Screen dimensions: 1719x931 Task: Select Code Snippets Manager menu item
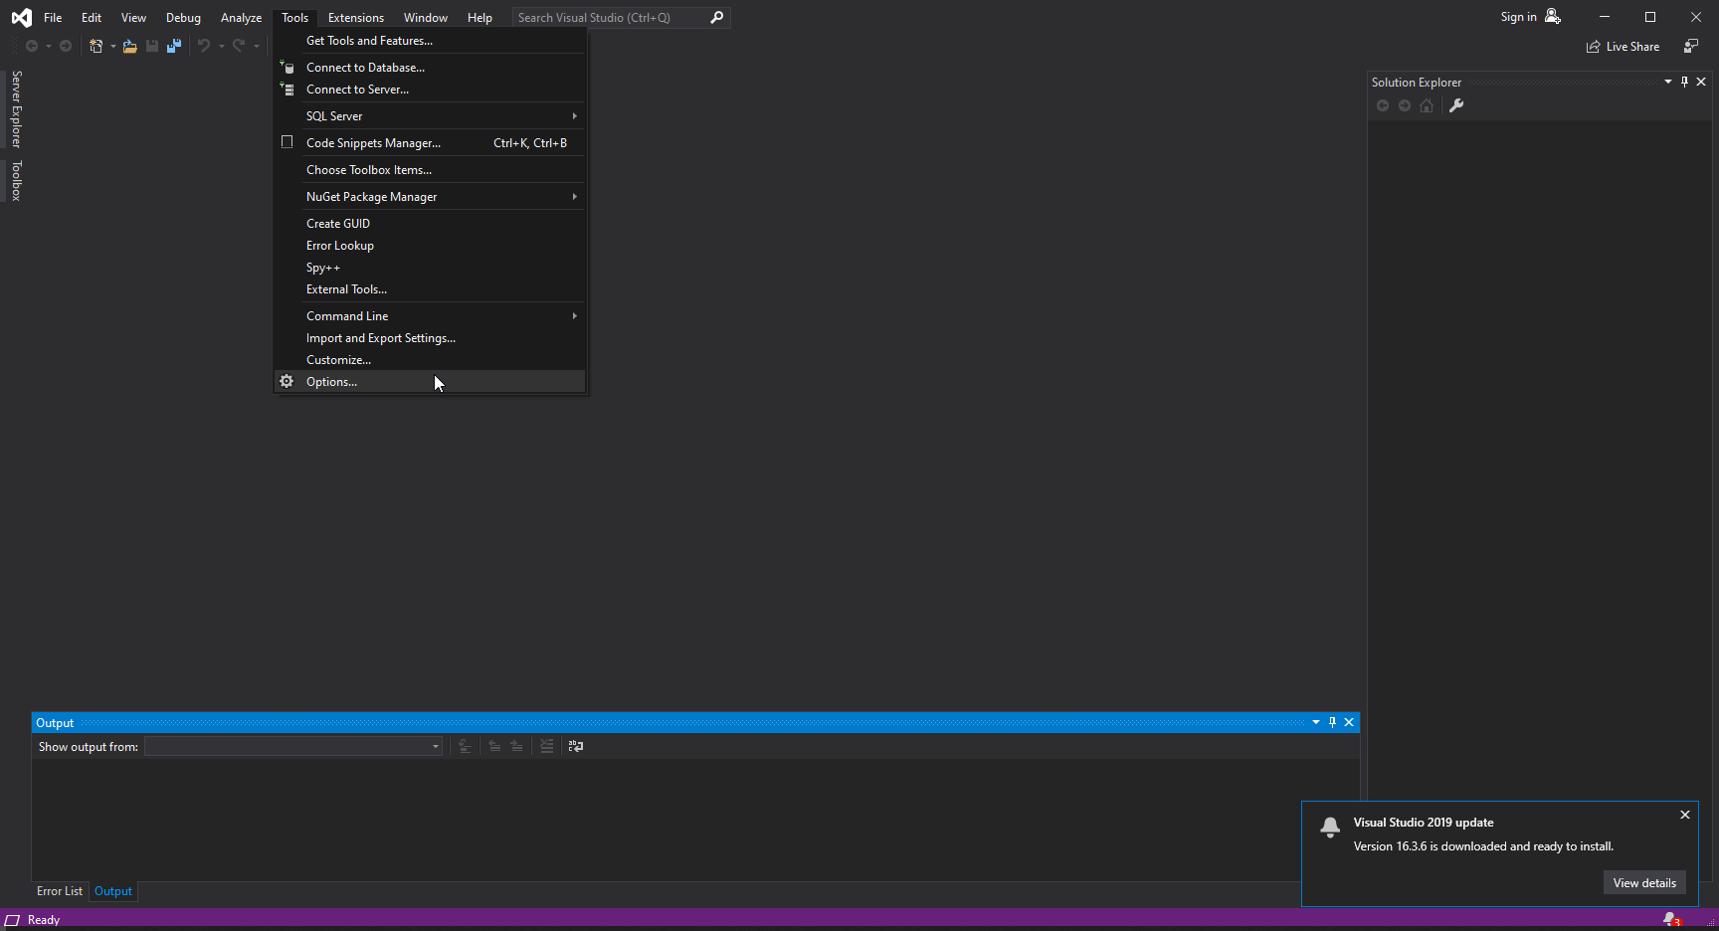pos(430,143)
